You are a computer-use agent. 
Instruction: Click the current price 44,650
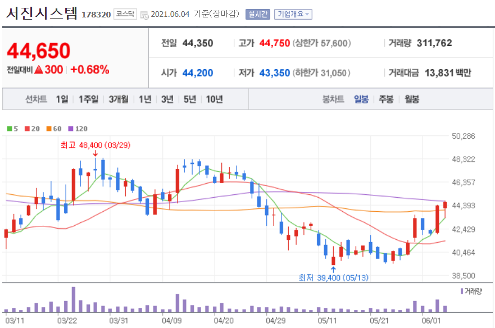click(x=39, y=51)
